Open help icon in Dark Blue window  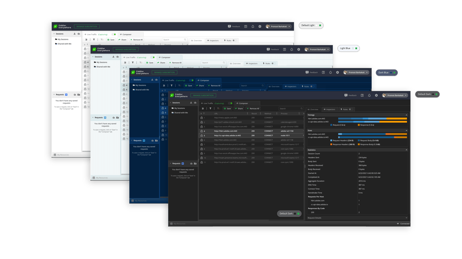tap(323, 72)
